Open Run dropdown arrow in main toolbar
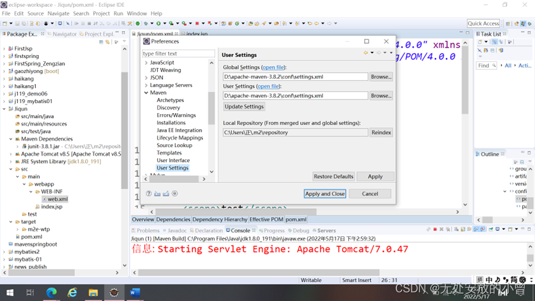The height and width of the screenshot is (301, 535). (x=165, y=23)
